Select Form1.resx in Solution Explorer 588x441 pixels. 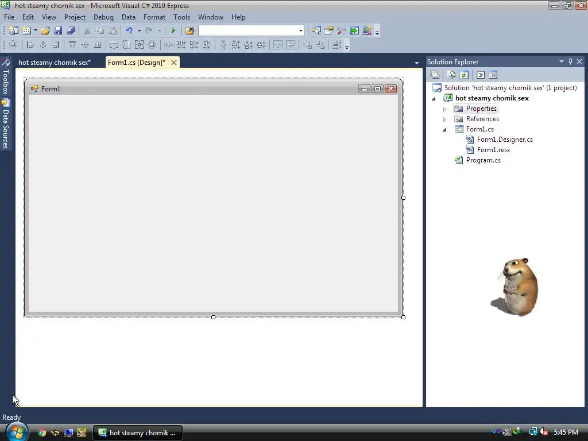pos(488,150)
